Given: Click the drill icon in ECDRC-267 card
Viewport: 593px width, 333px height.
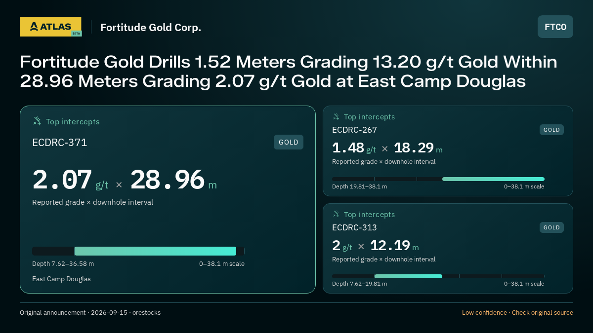Looking at the screenshot, I should pos(336,116).
